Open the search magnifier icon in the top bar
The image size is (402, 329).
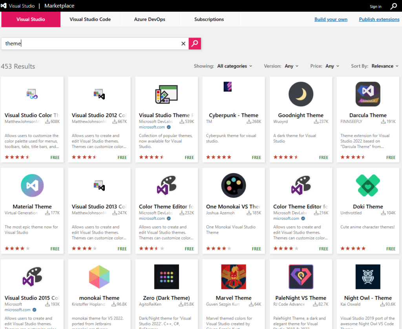pyautogui.click(x=393, y=6)
